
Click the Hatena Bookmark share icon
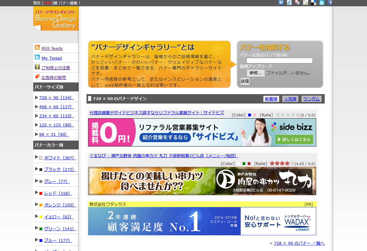(281, 3)
